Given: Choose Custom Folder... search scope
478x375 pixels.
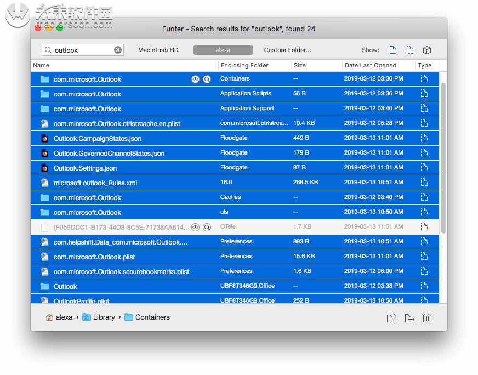Looking at the screenshot, I should tap(287, 50).
